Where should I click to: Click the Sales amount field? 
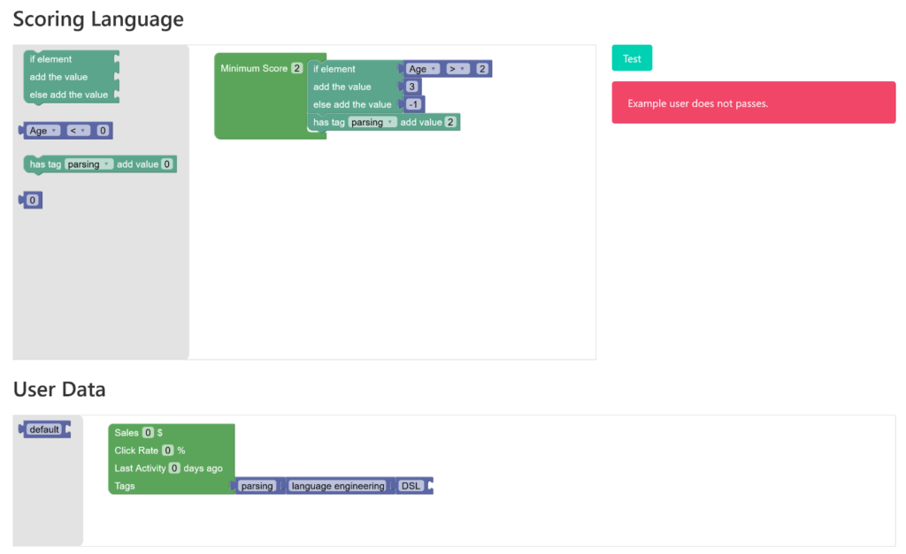(x=148, y=432)
